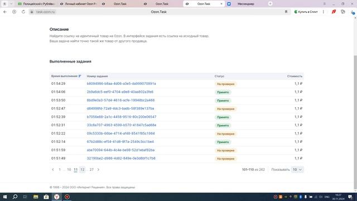Click the 101-110 из 262 counter
This screenshot has width=357, height=201.
(x=253, y=170)
